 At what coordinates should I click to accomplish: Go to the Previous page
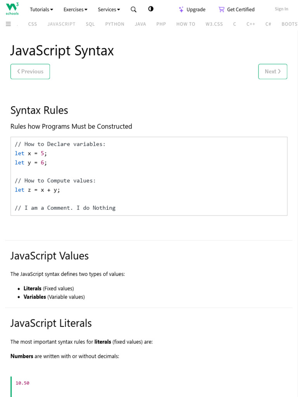pyautogui.click(x=30, y=71)
